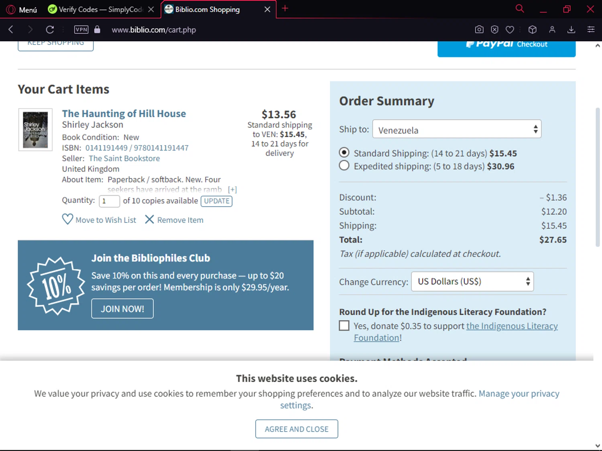Open the Change Currency dropdown
602x451 pixels.
(472, 281)
